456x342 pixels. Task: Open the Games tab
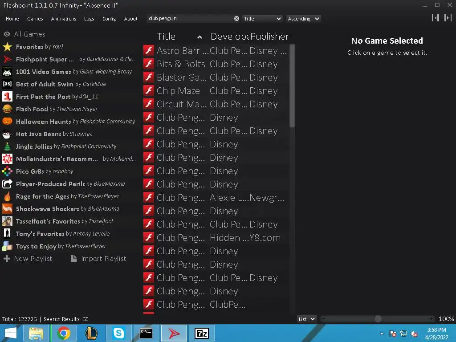point(35,19)
